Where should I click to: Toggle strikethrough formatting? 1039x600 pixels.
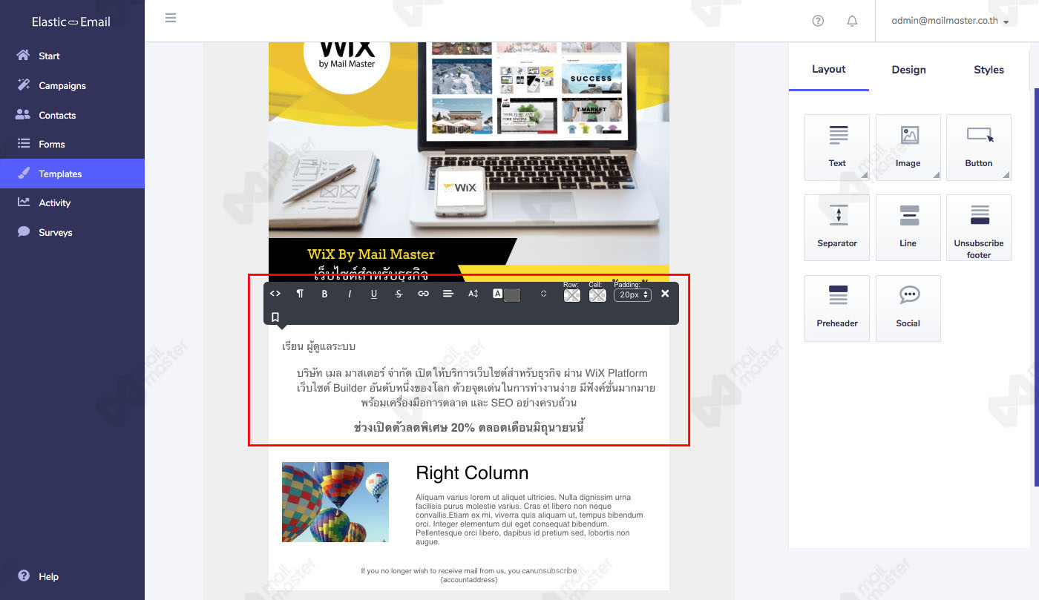[x=399, y=294]
